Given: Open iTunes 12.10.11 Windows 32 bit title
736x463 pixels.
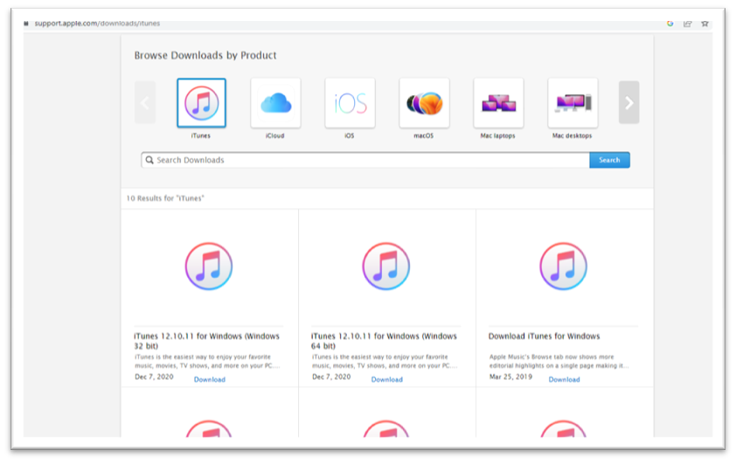Looking at the screenshot, I should (x=206, y=341).
